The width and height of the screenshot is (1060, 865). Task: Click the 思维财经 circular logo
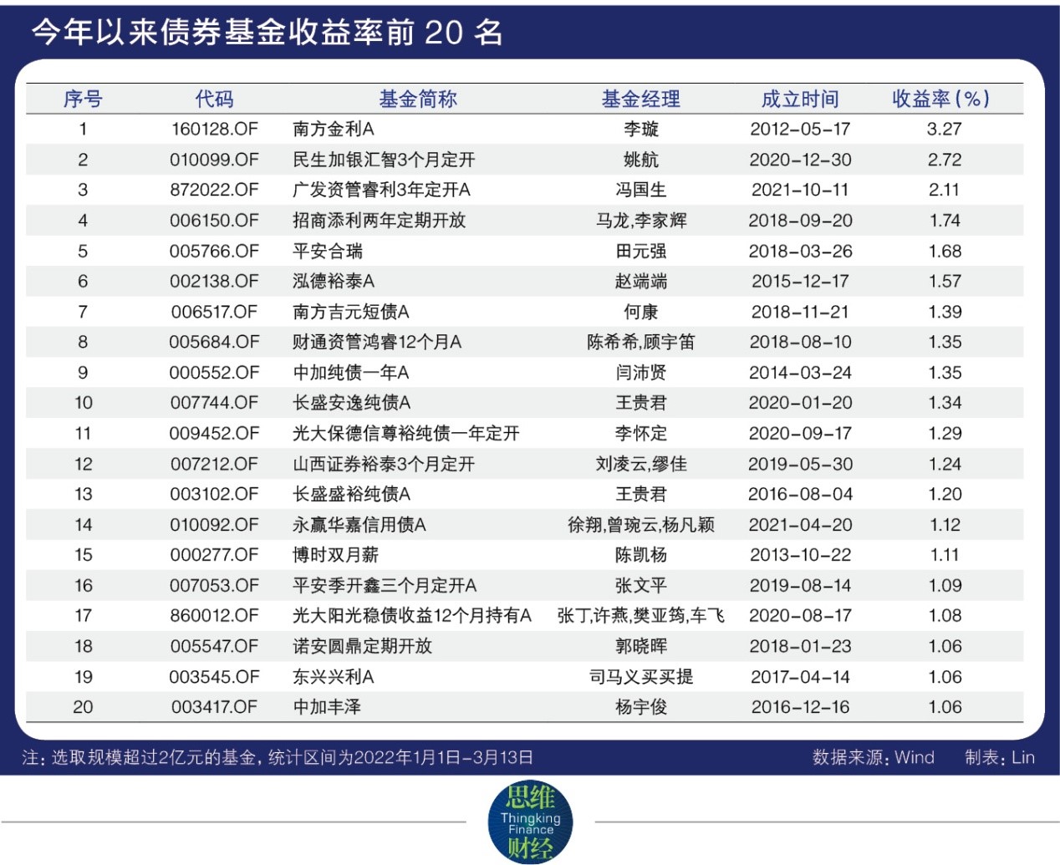pos(530,822)
